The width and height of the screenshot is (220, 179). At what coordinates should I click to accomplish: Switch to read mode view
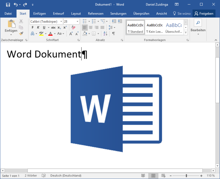143,175
